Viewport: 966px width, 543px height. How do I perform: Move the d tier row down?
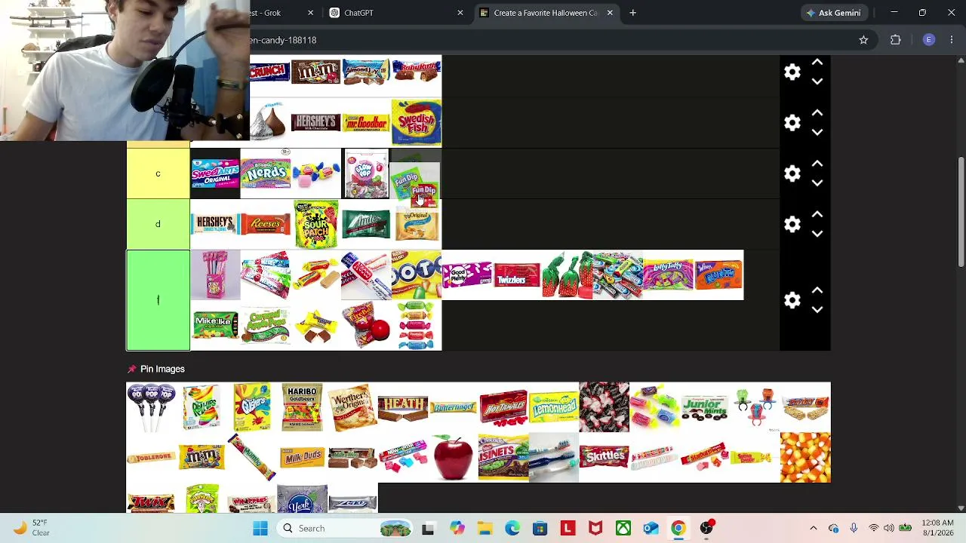[817, 234]
